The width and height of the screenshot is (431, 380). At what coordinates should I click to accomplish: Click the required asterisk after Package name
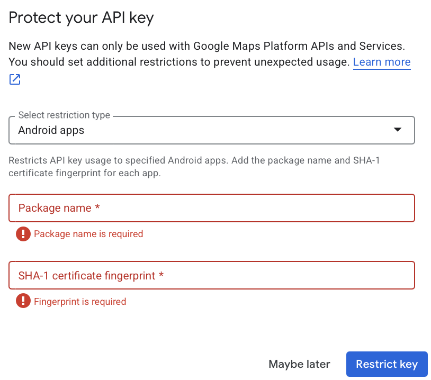pos(97,209)
